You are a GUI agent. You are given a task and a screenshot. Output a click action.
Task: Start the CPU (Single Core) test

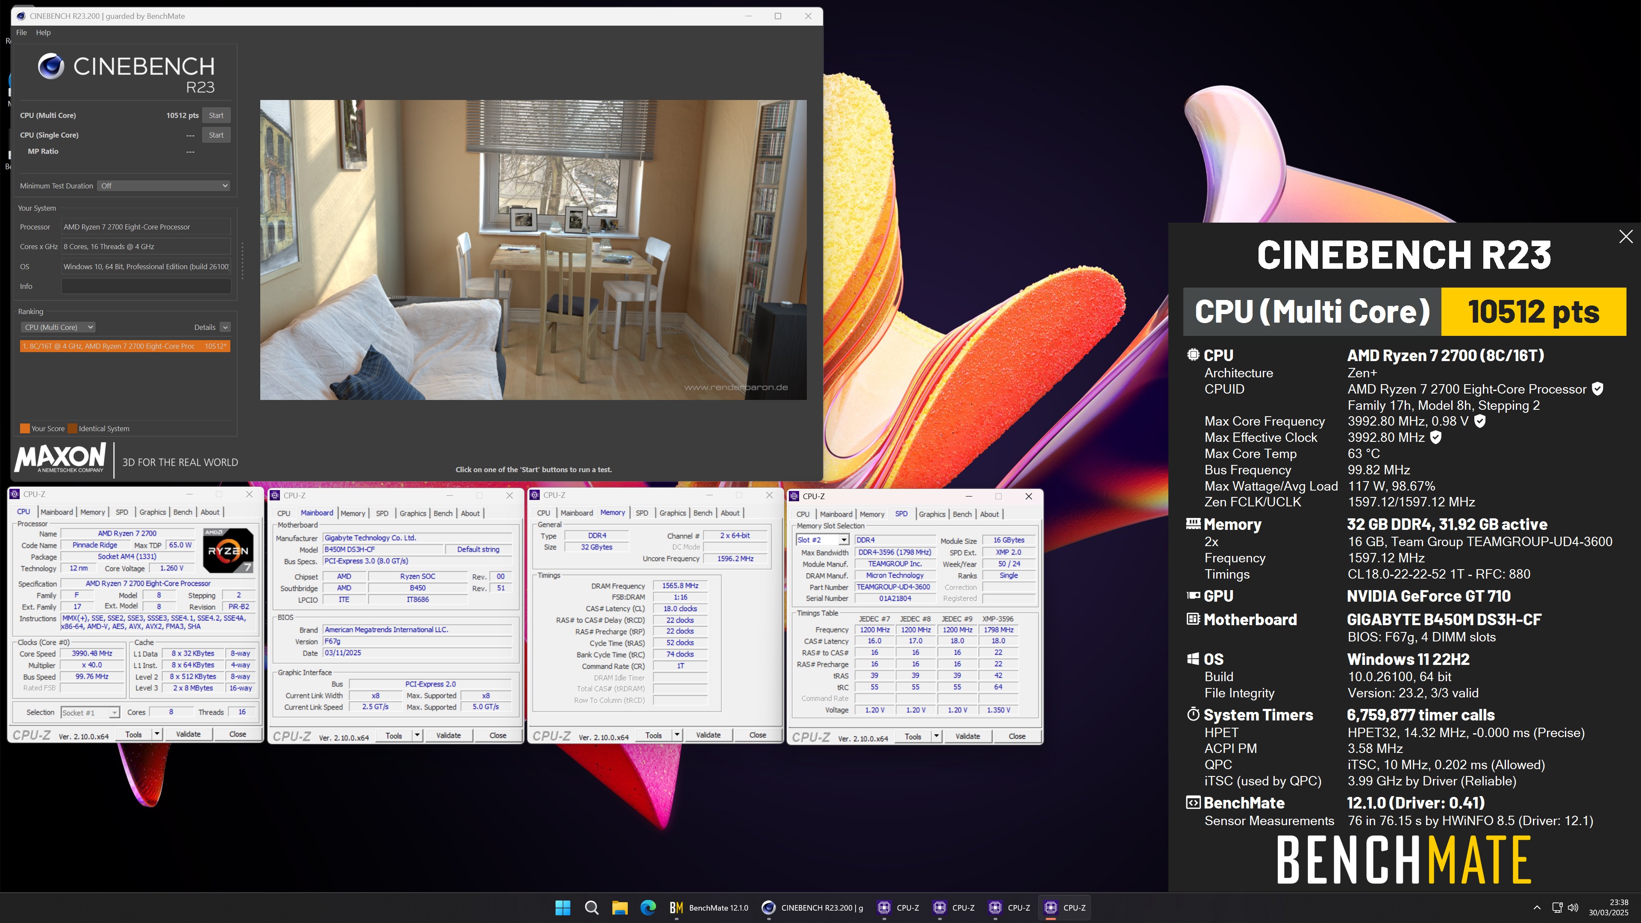216,135
